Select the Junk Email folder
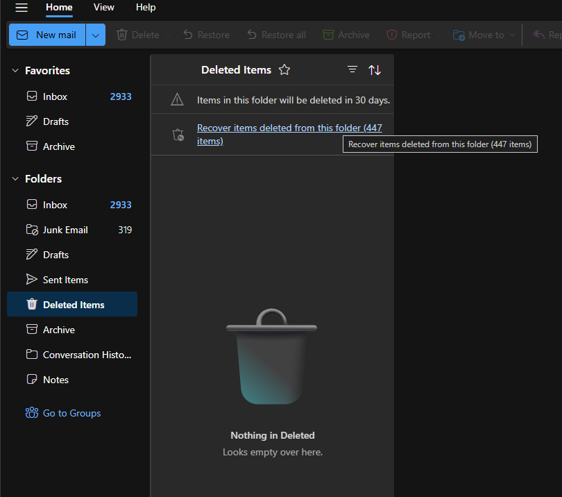Image resolution: width=562 pixels, height=497 pixels. point(65,229)
